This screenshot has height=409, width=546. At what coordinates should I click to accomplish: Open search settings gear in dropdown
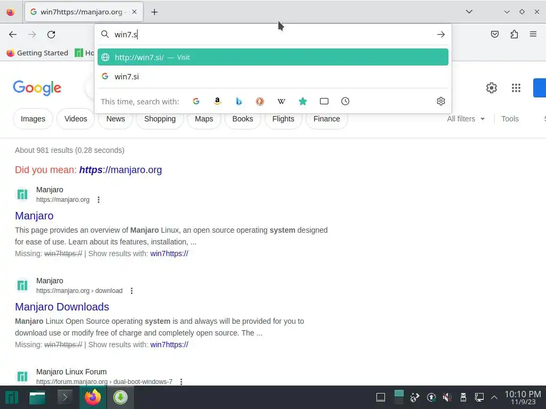coord(441,101)
